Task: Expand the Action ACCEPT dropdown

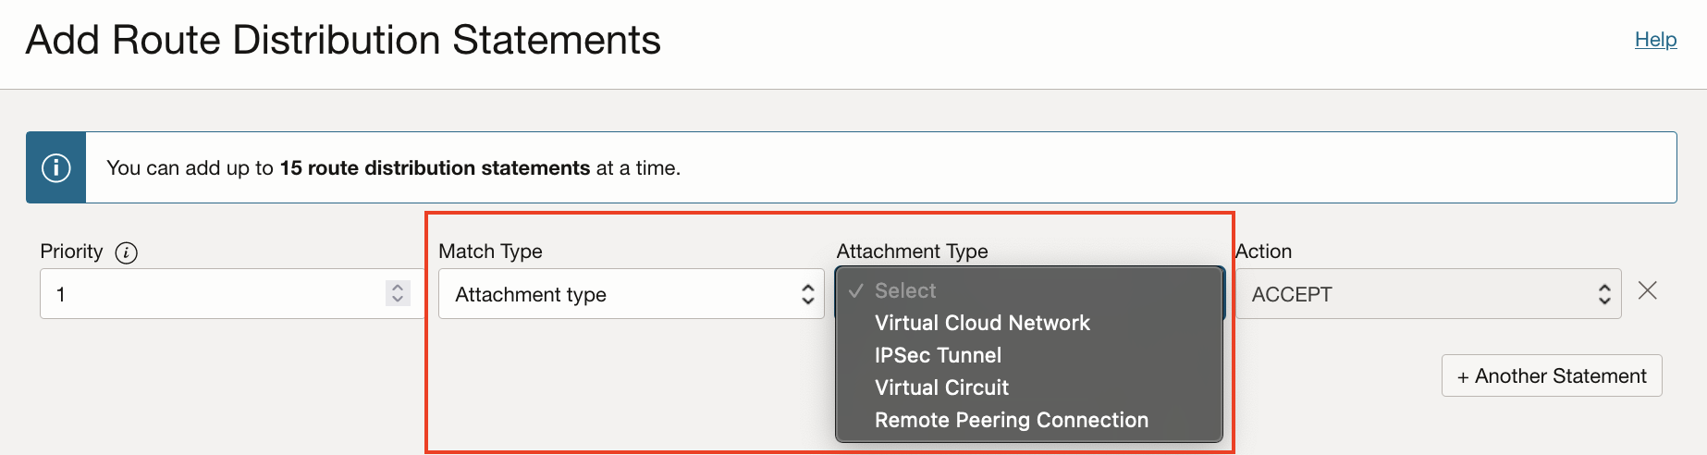Action: (x=1428, y=294)
